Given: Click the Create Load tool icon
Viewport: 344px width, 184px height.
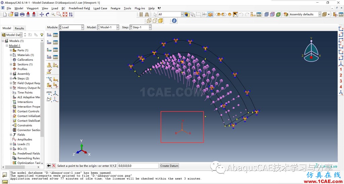Looking at the screenshot, I should 49,35.
